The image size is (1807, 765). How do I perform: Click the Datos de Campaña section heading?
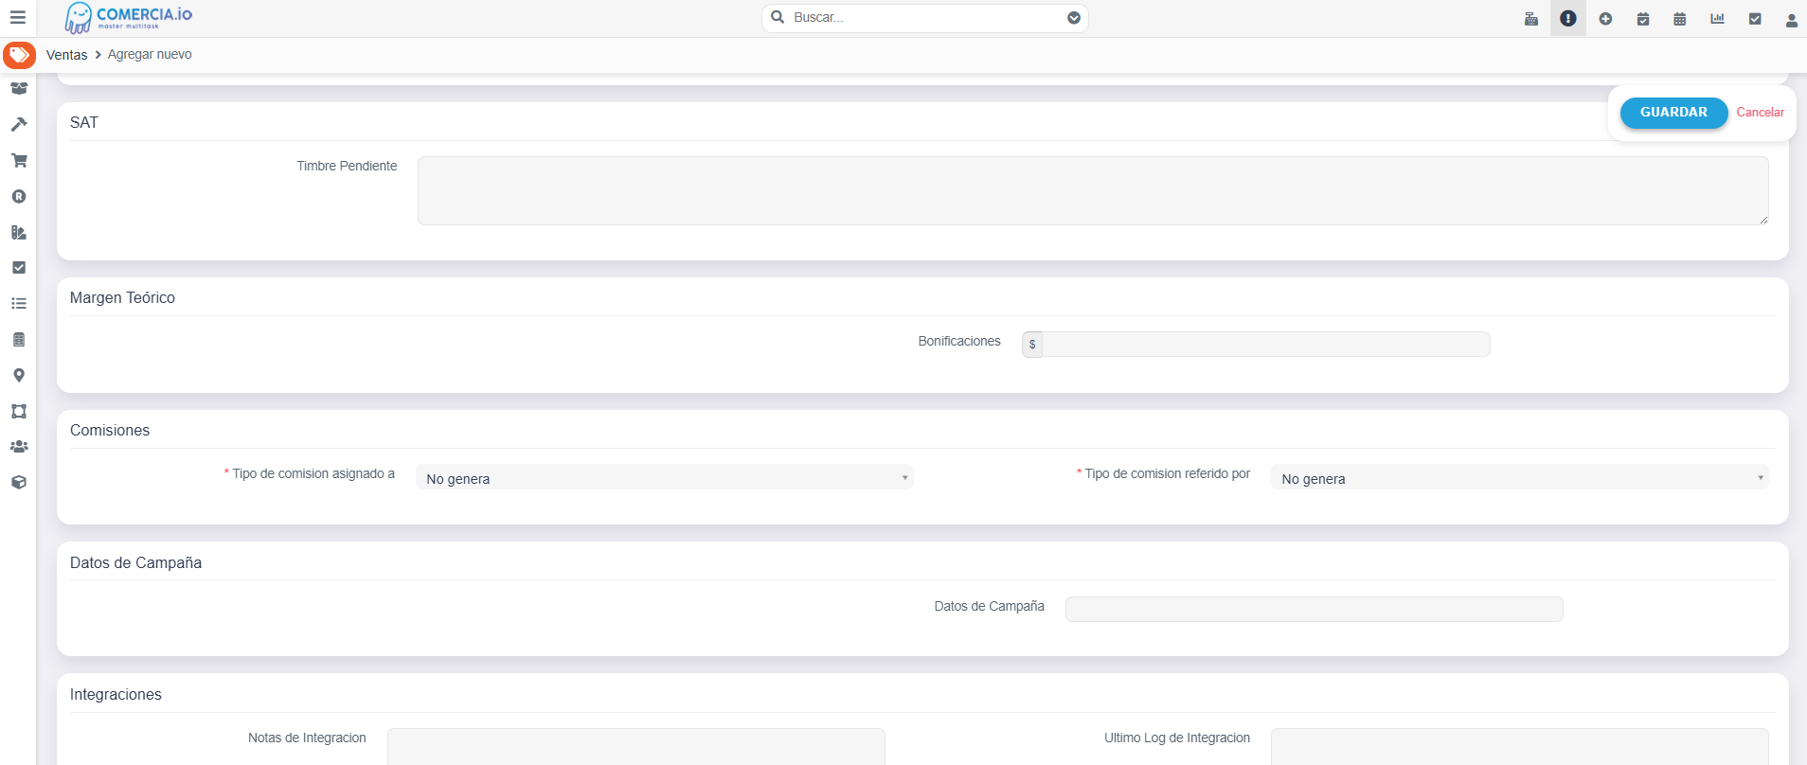135,563
